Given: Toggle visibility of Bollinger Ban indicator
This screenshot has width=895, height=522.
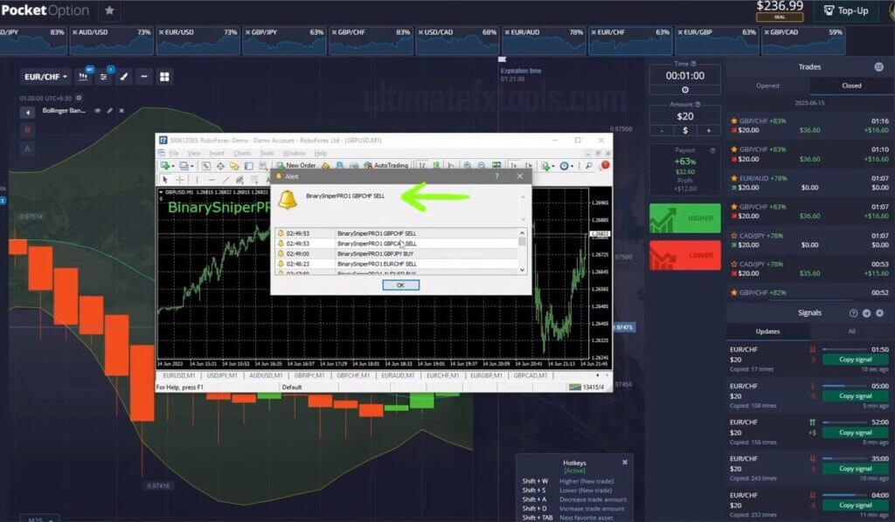Looking at the screenshot, I should pyautogui.click(x=99, y=110).
